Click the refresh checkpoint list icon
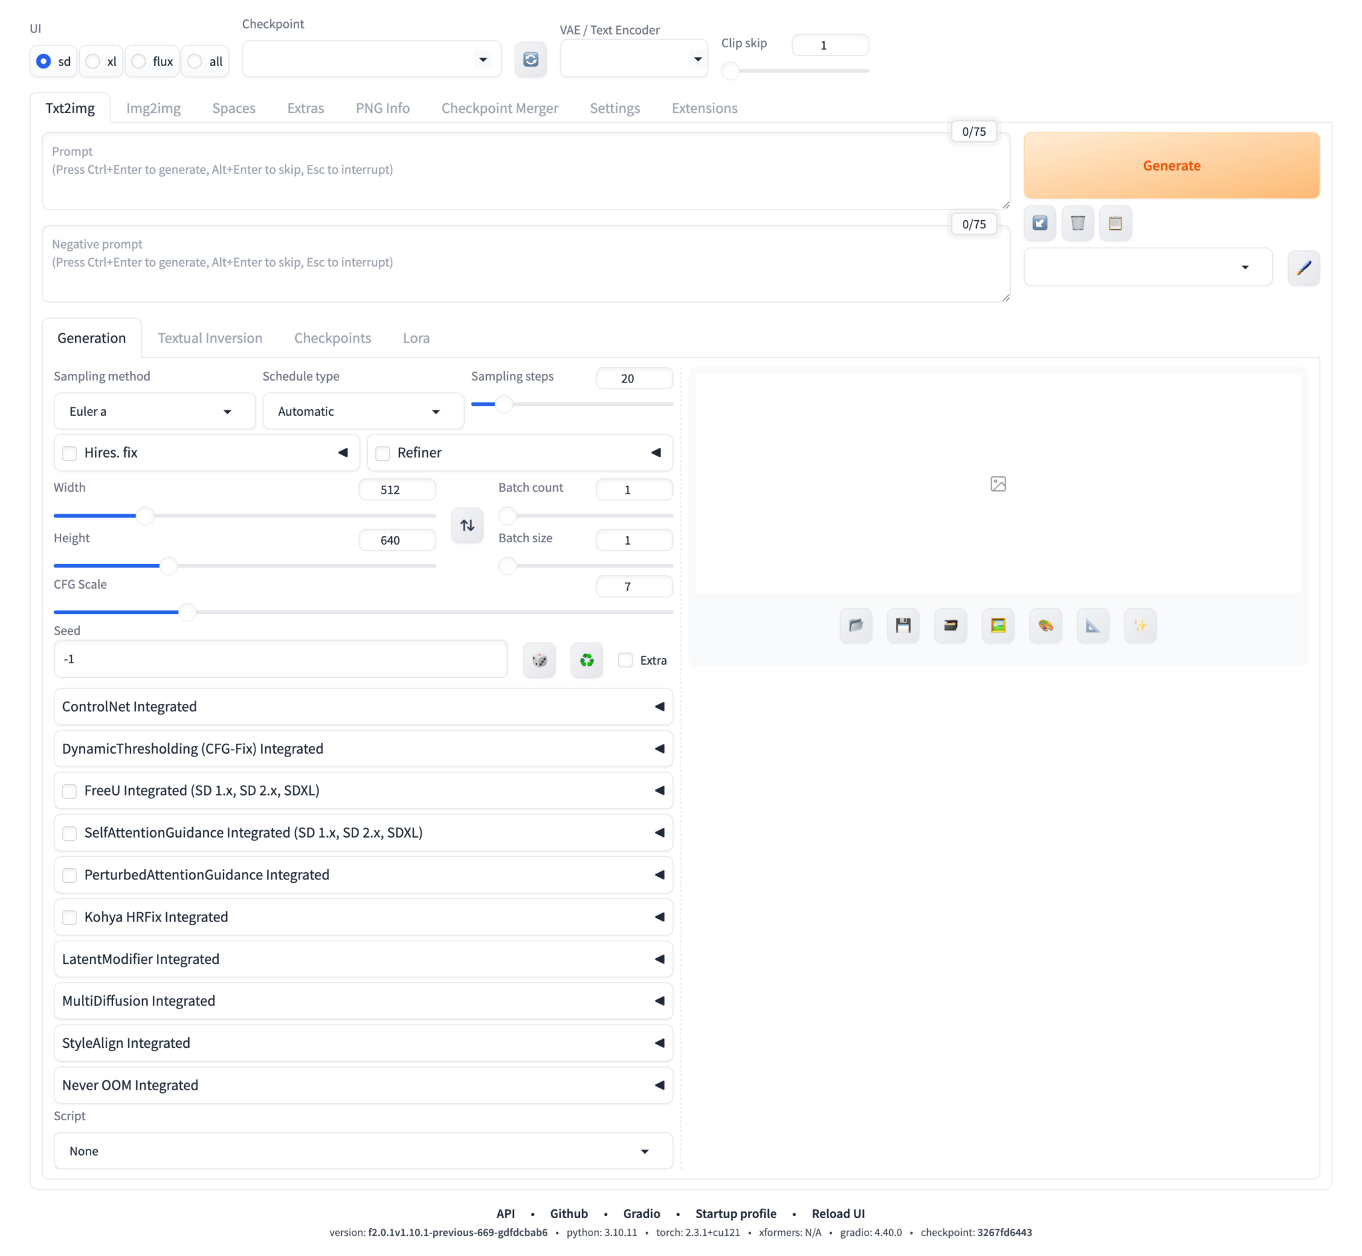Viewport: 1362px width, 1256px height. click(x=531, y=60)
